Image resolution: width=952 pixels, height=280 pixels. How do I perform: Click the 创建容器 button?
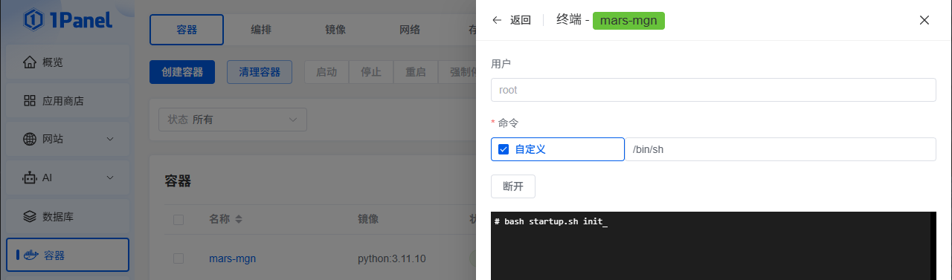pyautogui.click(x=182, y=72)
